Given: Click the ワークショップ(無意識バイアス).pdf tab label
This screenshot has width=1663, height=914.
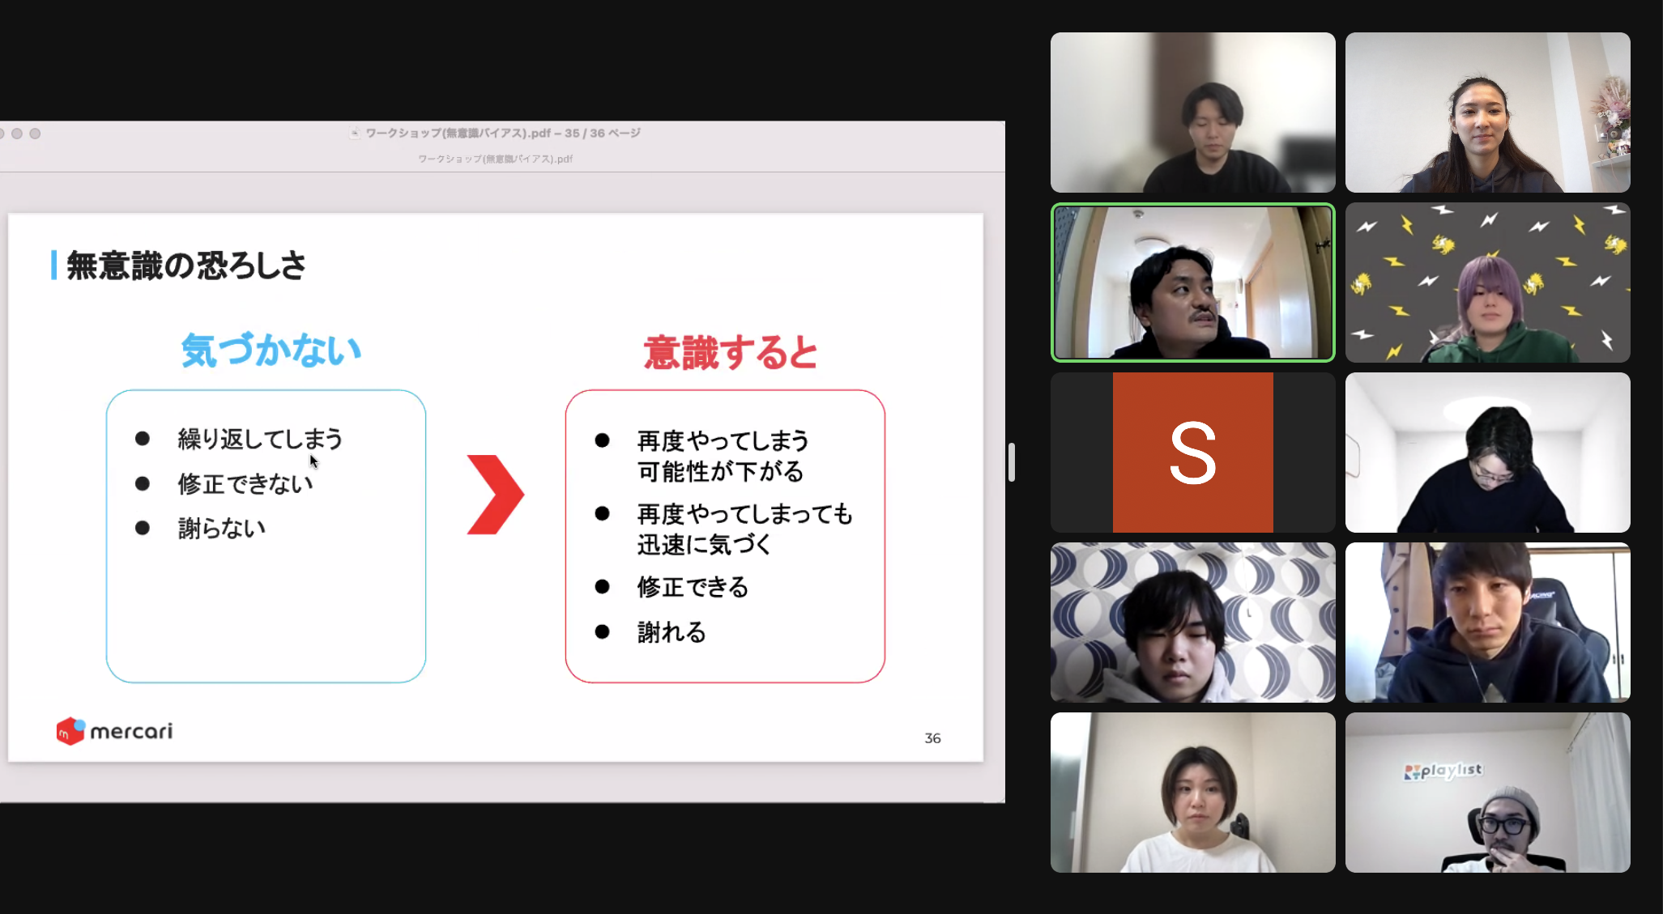Looking at the screenshot, I should click(x=495, y=159).
